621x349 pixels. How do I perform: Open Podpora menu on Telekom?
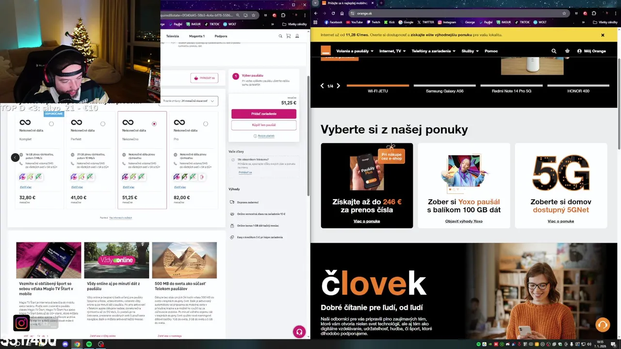[x=221, y=36]
